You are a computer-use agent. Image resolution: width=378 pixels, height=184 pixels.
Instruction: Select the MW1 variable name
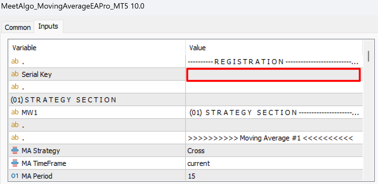click(x=30, y=112)
